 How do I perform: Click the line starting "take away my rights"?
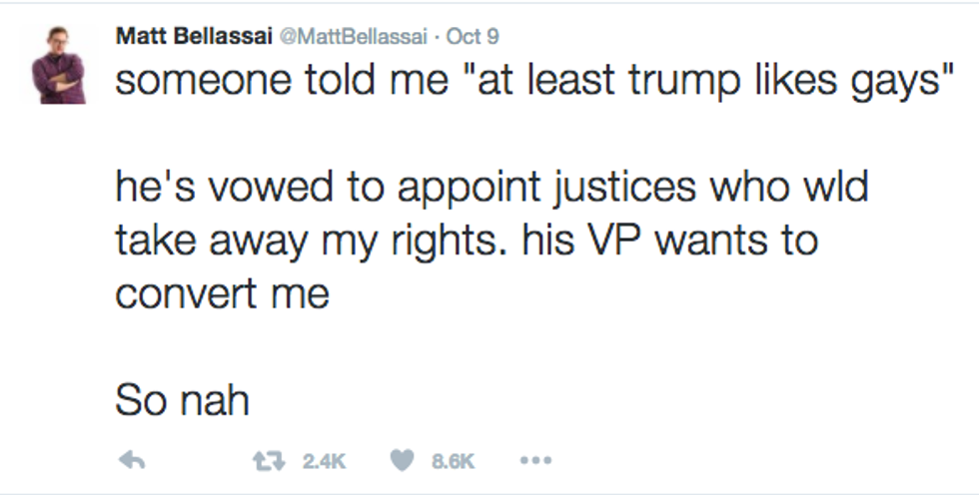pyautogui.click(x=465, y=241)
